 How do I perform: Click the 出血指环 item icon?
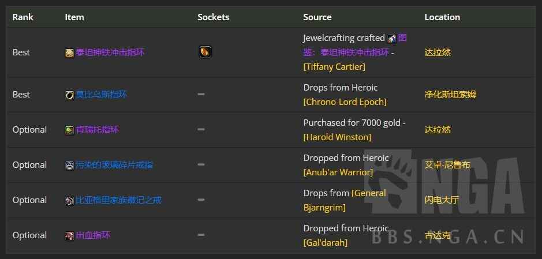(x=70, y=235)
